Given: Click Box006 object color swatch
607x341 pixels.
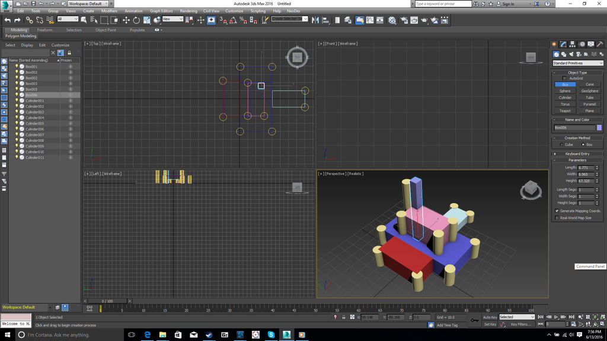Looking at the screenshot, I should 599,128.
